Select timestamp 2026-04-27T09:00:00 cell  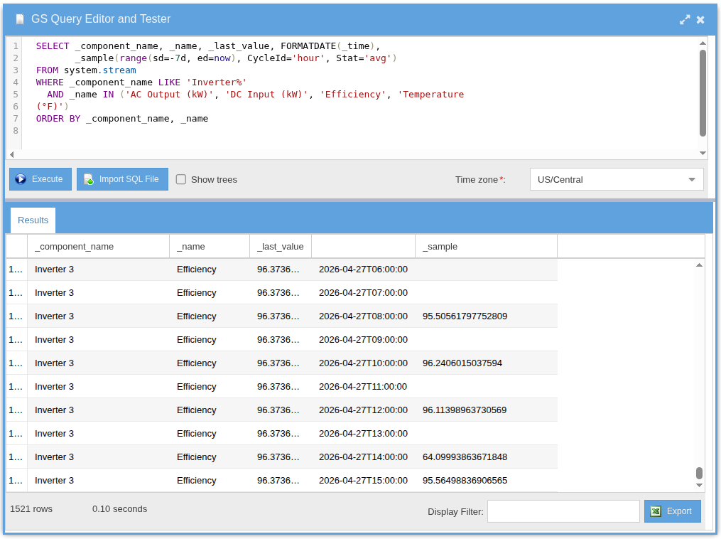click(x=363, y=340)
